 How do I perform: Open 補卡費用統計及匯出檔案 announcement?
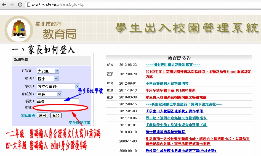coord(173,65)
